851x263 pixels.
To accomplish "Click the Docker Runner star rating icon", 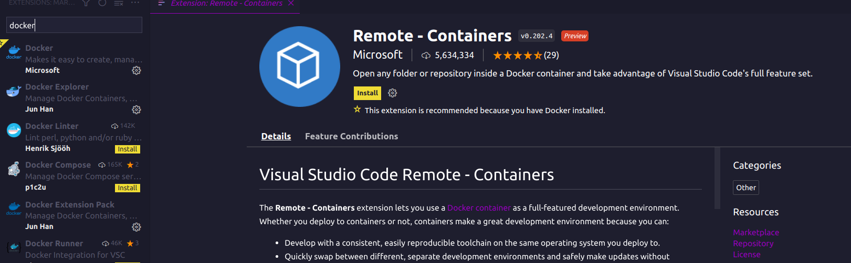I will [130, 244].
